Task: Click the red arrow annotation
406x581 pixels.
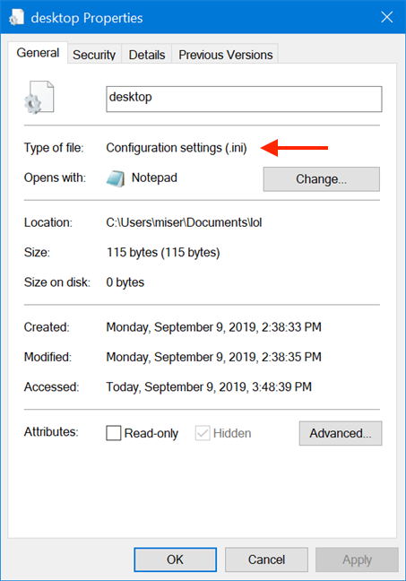Action: 295,147
